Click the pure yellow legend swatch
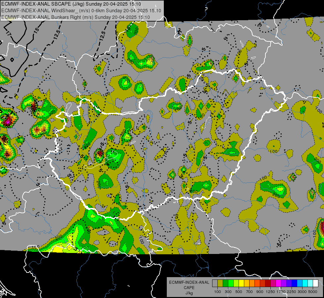Screen dimensions: 324x298 click(241, 283)
